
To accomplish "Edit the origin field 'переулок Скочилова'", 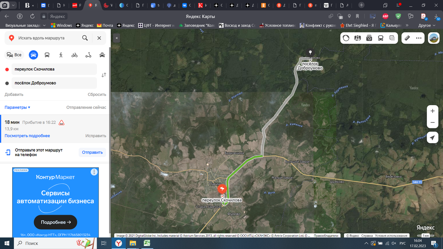I will (x=54, y=69).
